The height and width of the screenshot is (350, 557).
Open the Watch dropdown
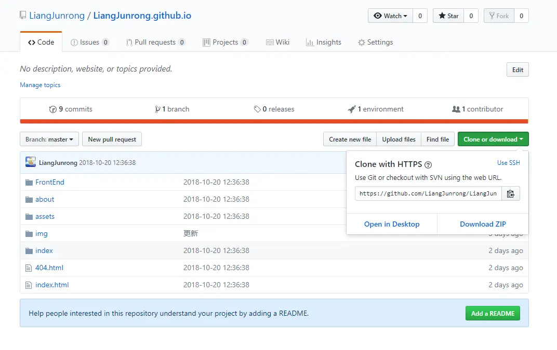pos(390,16)
